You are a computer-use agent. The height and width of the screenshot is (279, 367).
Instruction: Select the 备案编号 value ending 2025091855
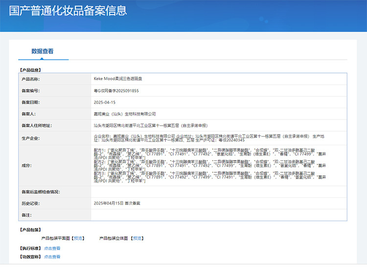(x=116, y=91)
